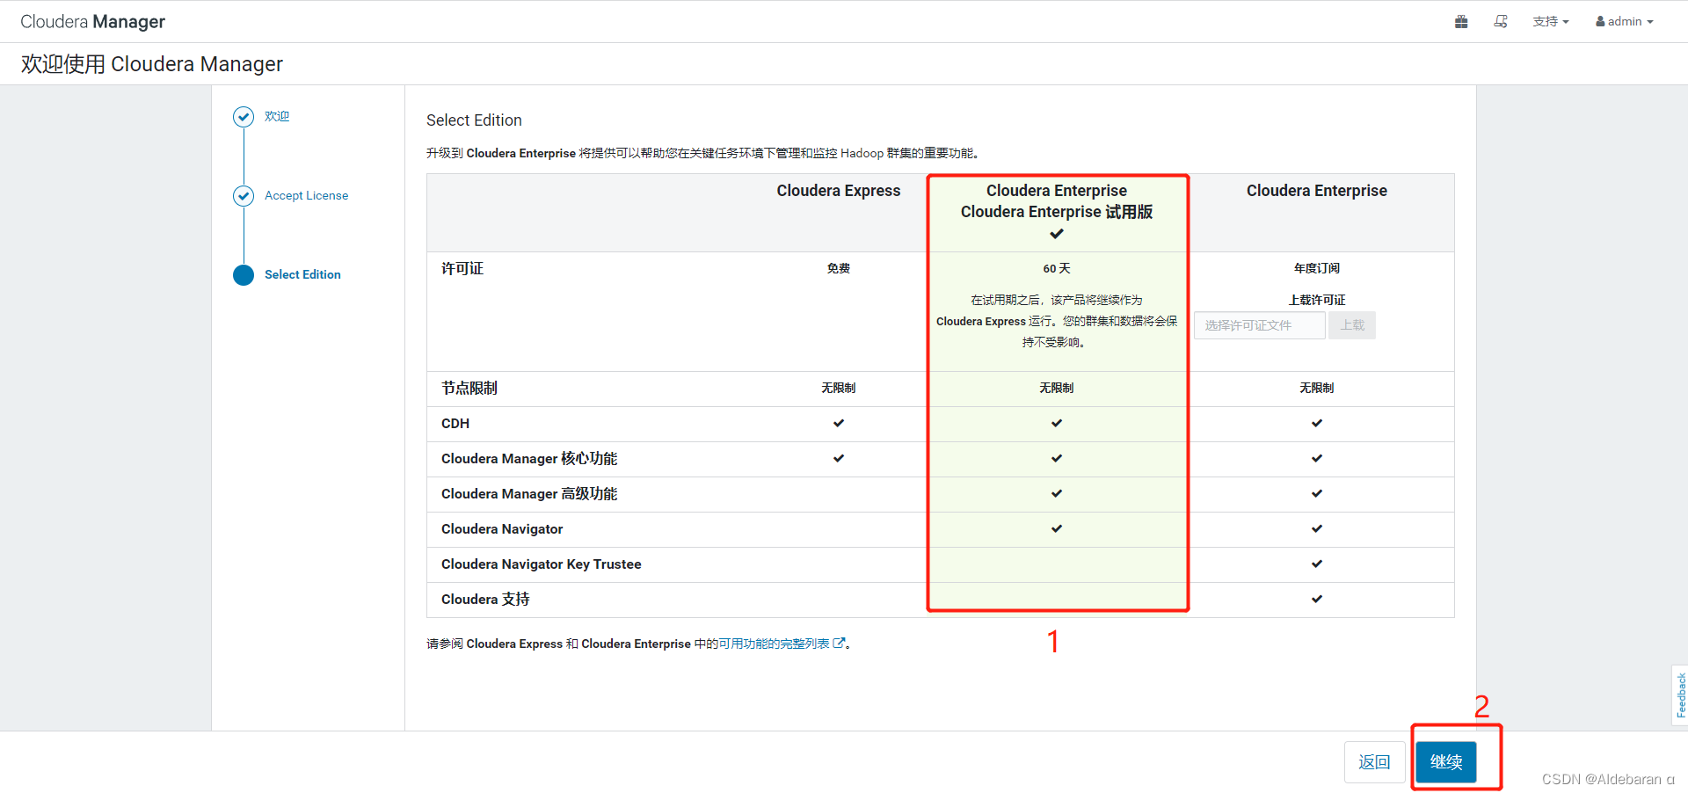Click the CDH checkmark under Cloudera Express
The height and width of the screenshot is (793, 1688).
click(839, 423)
